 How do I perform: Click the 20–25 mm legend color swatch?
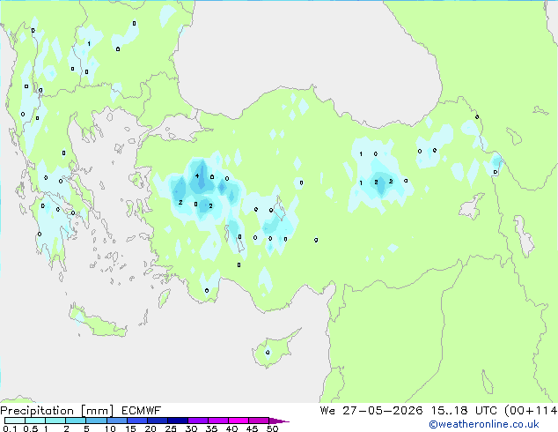157,421
